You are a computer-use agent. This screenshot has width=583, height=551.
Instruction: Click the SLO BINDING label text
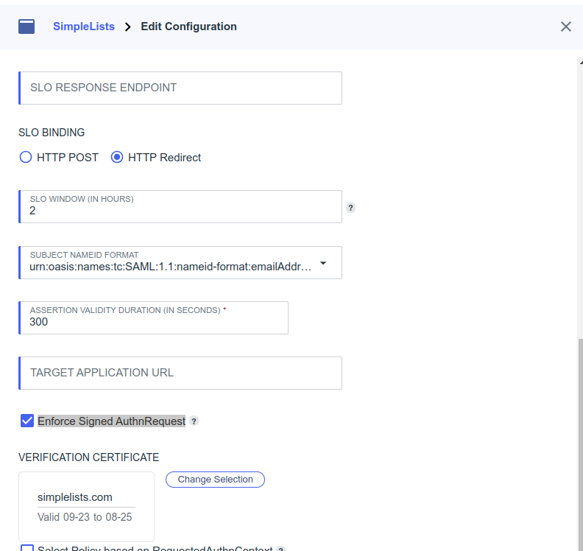click(x=52, y=133)
